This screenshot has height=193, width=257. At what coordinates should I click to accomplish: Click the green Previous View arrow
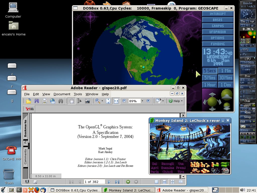click(128, 182)
